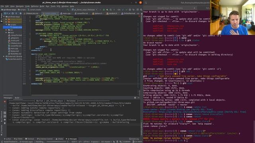The width and height of the screenshot is (255, 143).
Task: Open the Help menu
Action: 72,6
